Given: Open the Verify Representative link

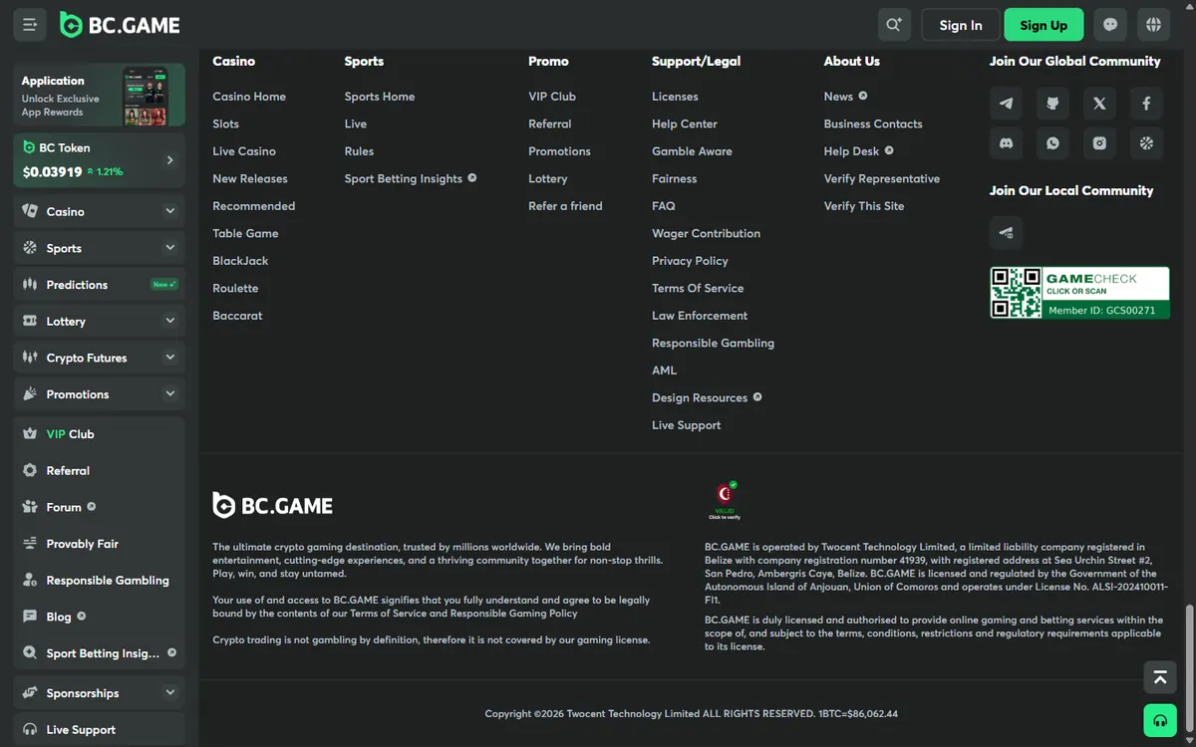Looking at the screenshot, I should tap(882, 178).
